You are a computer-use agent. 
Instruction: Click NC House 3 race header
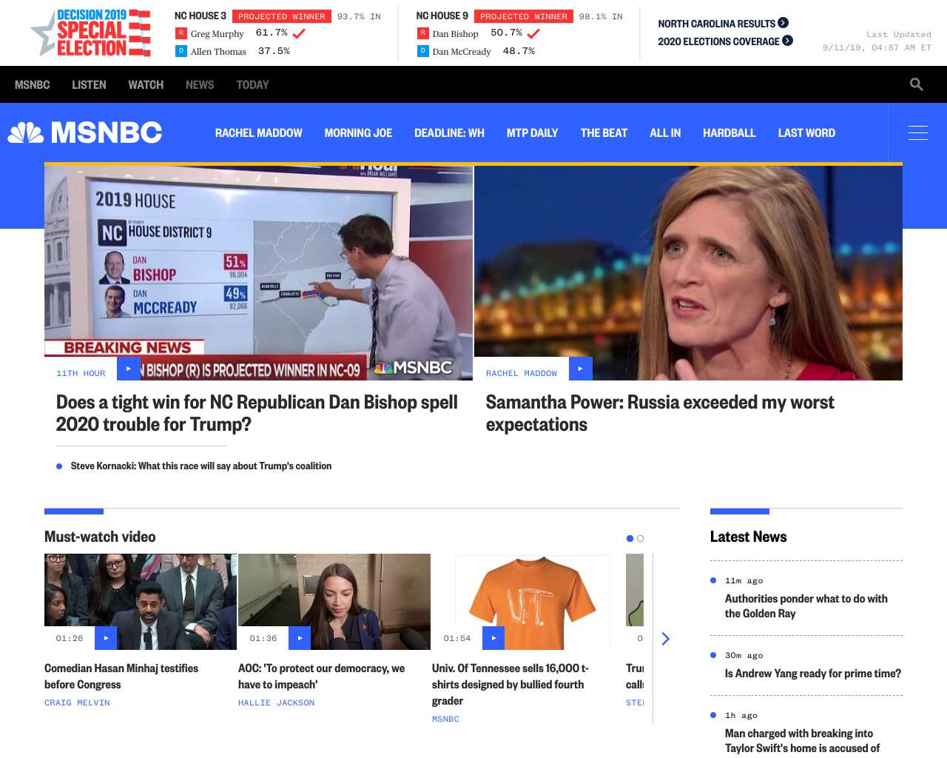pos(200,16)
